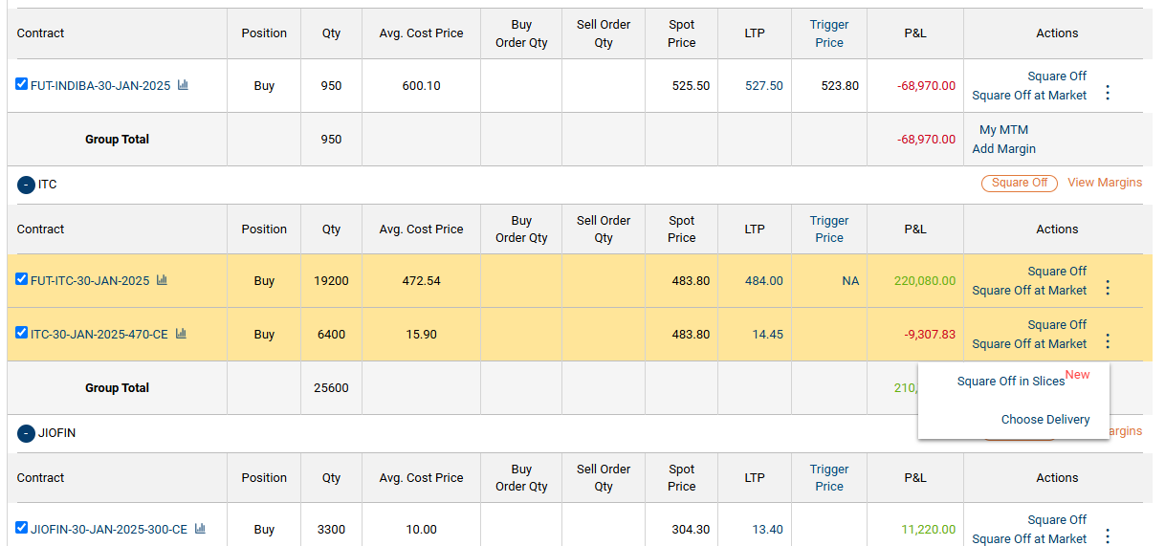Open three-dot menu for FUT-ITC row
1165x546 pixels.
click(x=1108, y=288)
